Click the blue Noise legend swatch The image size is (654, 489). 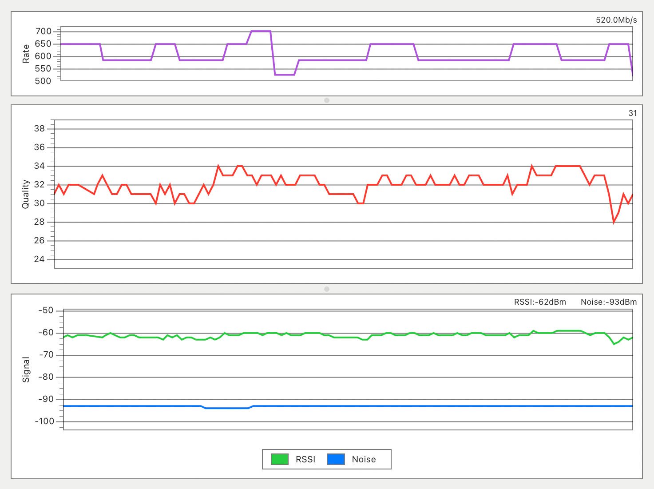click(x=336, y=459)
